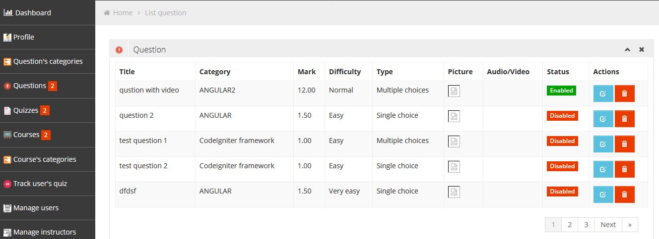
Task: Toggle Disabled status for 'question 2'
Action: tap(562, 116)
